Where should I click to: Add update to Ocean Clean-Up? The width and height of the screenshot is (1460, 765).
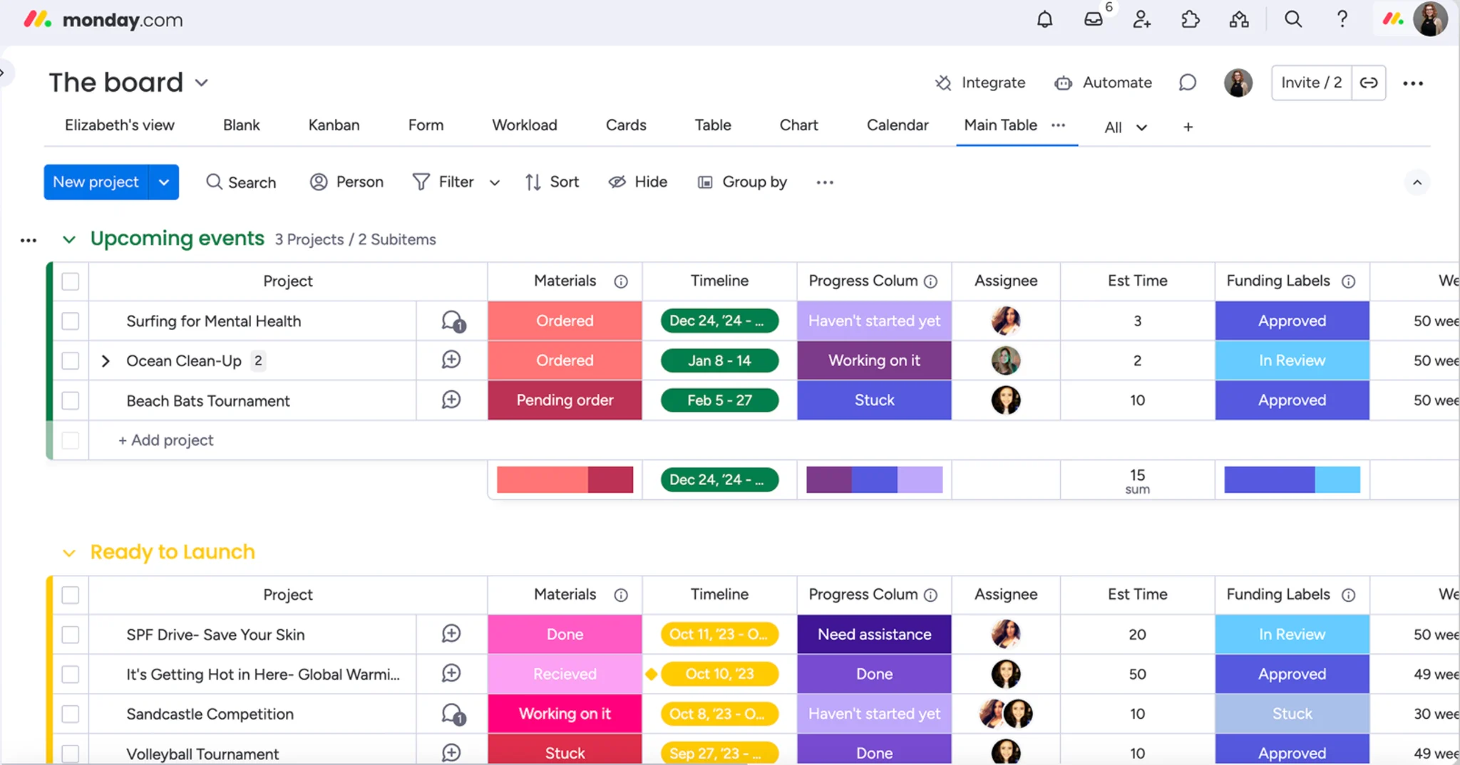451,360
